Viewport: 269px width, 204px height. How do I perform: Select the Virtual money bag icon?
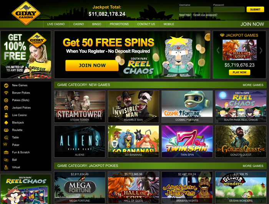6,167
